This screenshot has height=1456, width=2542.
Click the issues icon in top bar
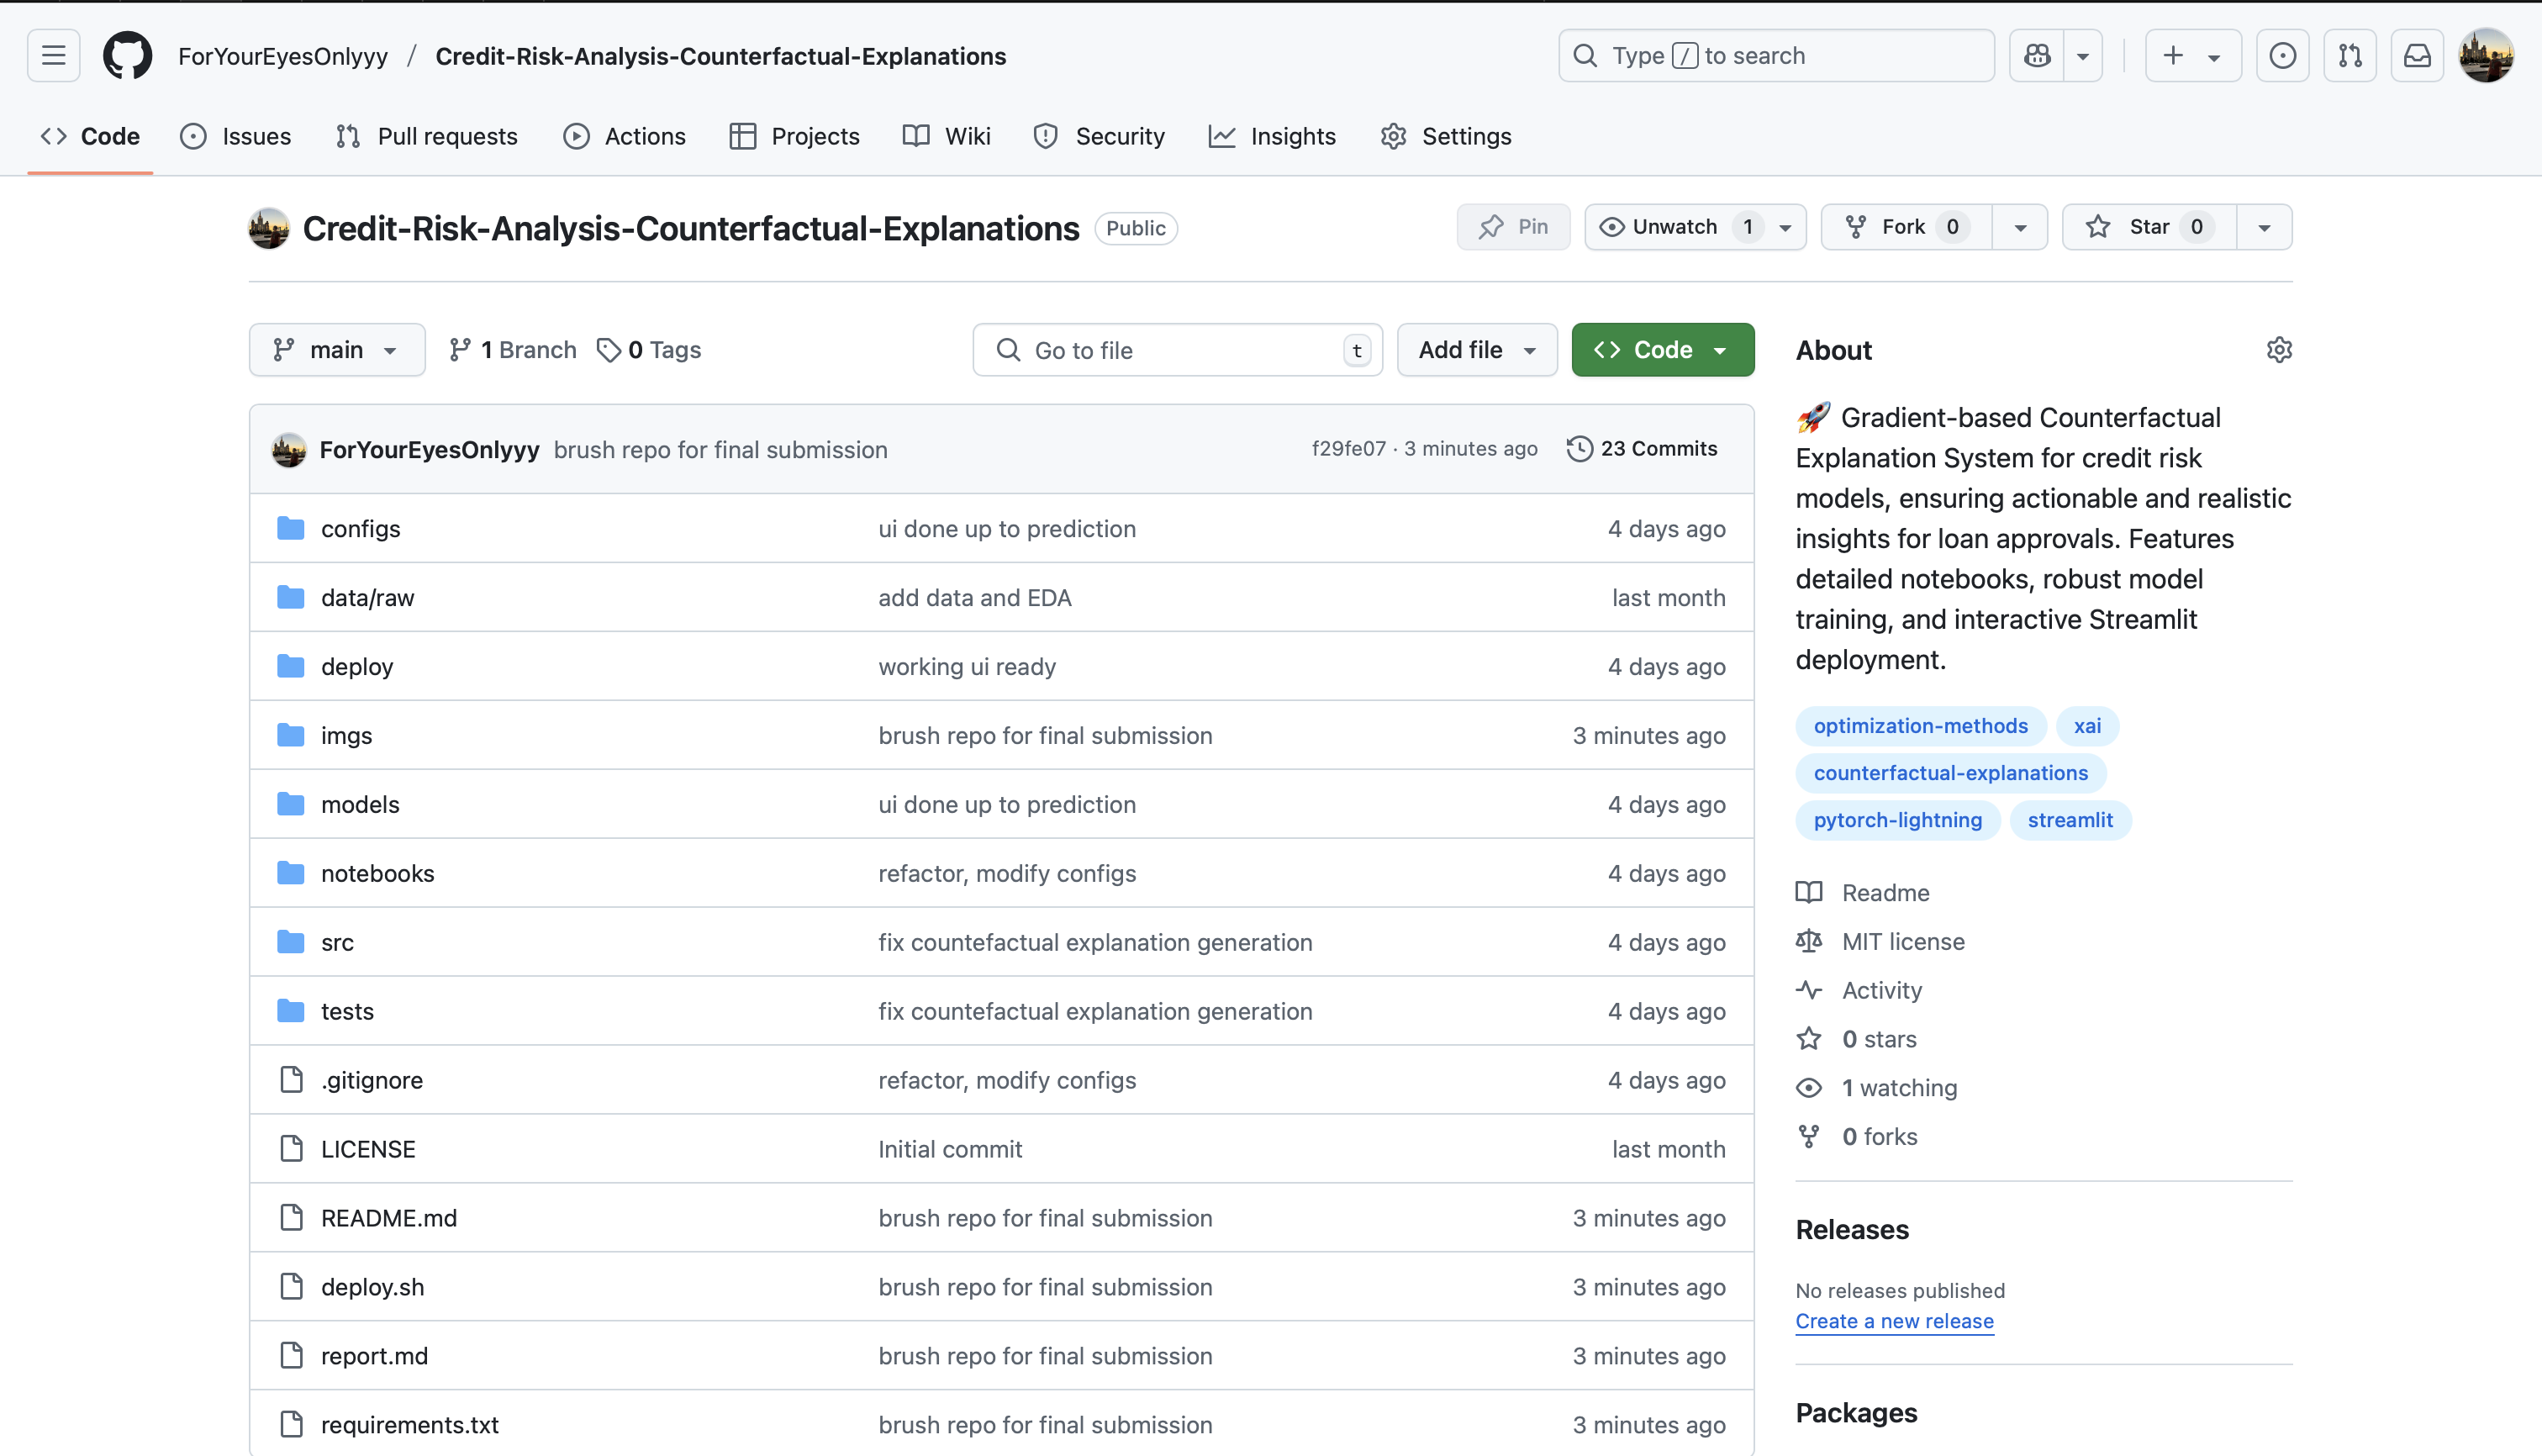tap(2283, 56)
